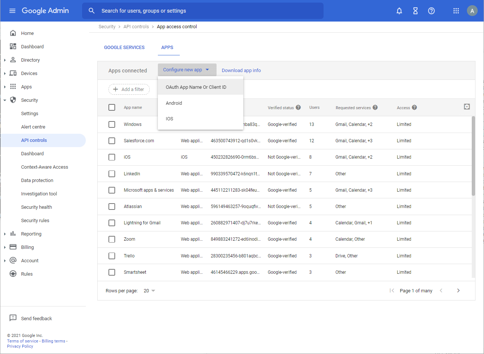Open the Google apps grid launcher
Image resolution: width=484 pixels, height=354 pixels.
pos(456,11)
